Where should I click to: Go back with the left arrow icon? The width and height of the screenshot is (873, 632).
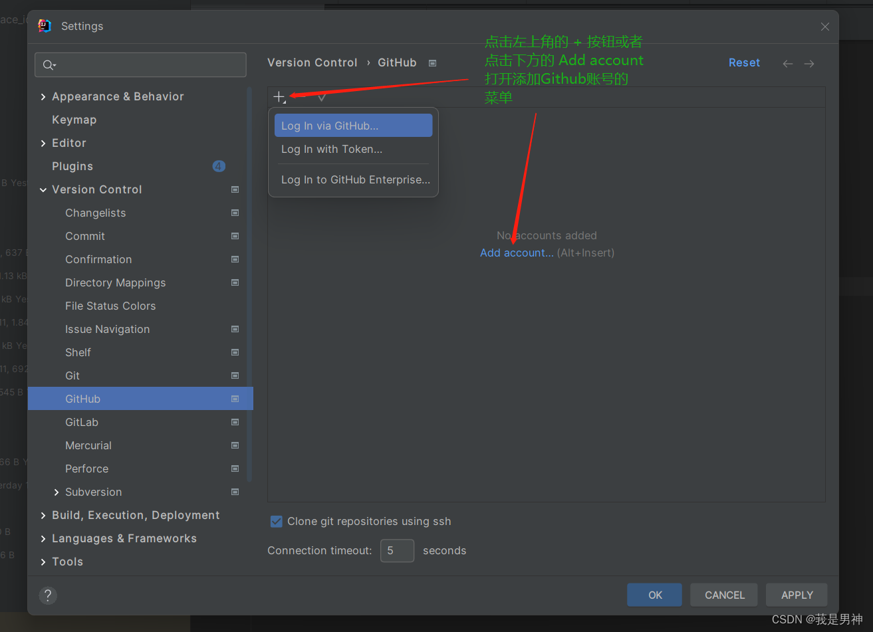pos(788,63)
